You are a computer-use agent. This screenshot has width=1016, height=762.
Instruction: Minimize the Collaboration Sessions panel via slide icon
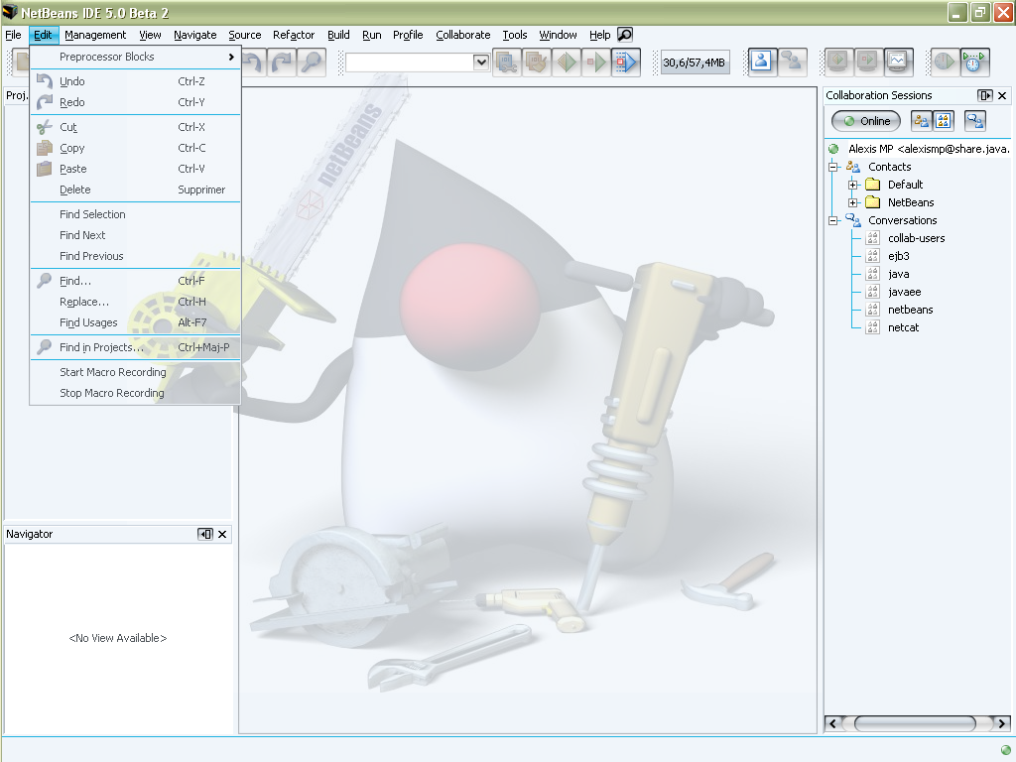click(984, 95)
